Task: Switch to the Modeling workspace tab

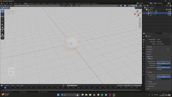Action: pyautogui.click(x=31, y=4)
